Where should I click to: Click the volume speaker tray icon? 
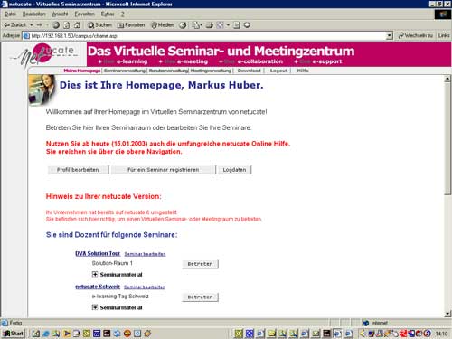tap(363, 334)
